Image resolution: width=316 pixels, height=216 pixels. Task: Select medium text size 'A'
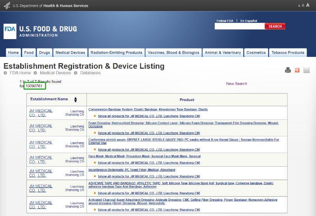[303, 6]
